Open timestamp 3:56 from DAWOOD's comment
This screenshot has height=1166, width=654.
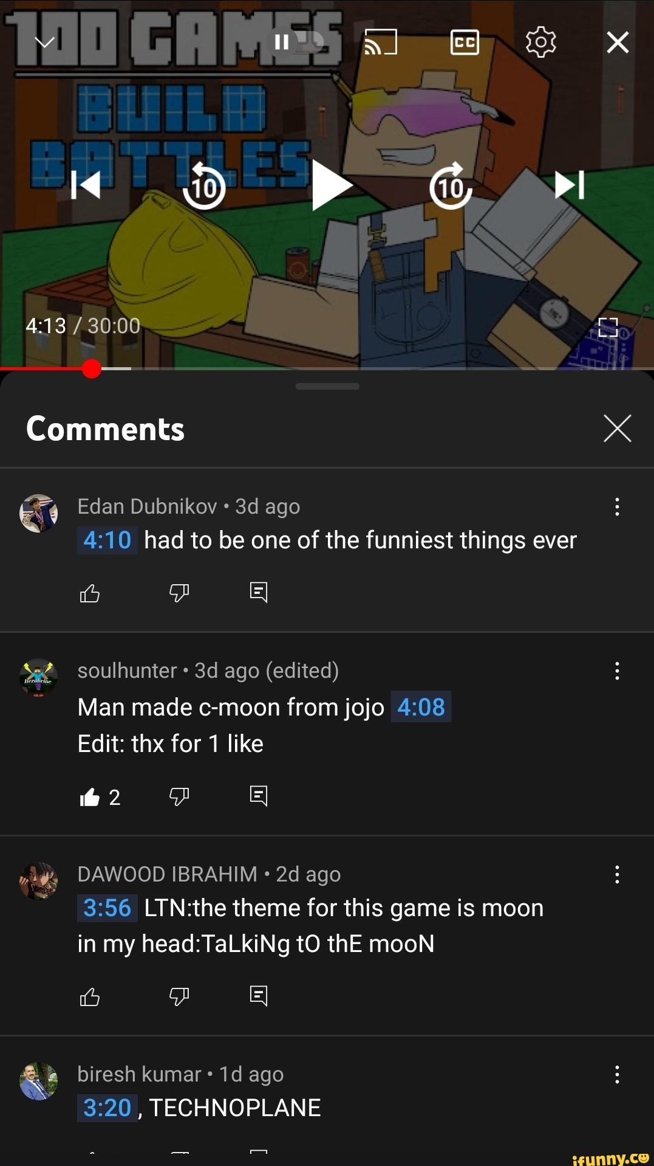coord(106,908)
